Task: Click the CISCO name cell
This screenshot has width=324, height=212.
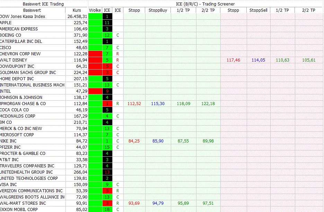Action: click(6, 48)
